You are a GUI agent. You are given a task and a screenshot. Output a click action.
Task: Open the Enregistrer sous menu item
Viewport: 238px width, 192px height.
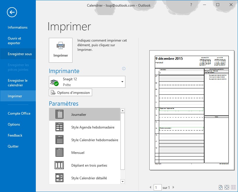pos(20,54)
